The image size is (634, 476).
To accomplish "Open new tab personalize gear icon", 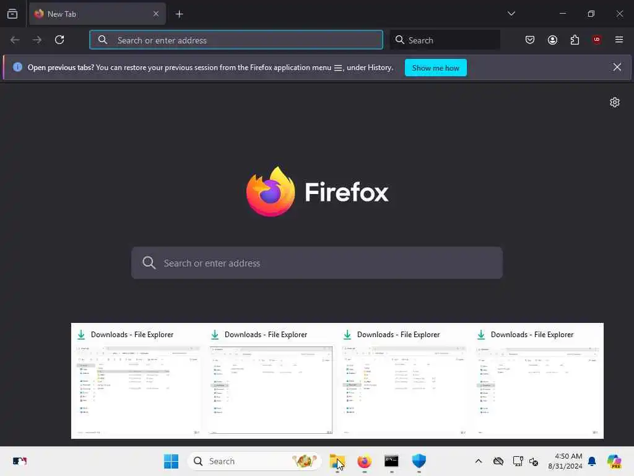I will coord(615,102).
